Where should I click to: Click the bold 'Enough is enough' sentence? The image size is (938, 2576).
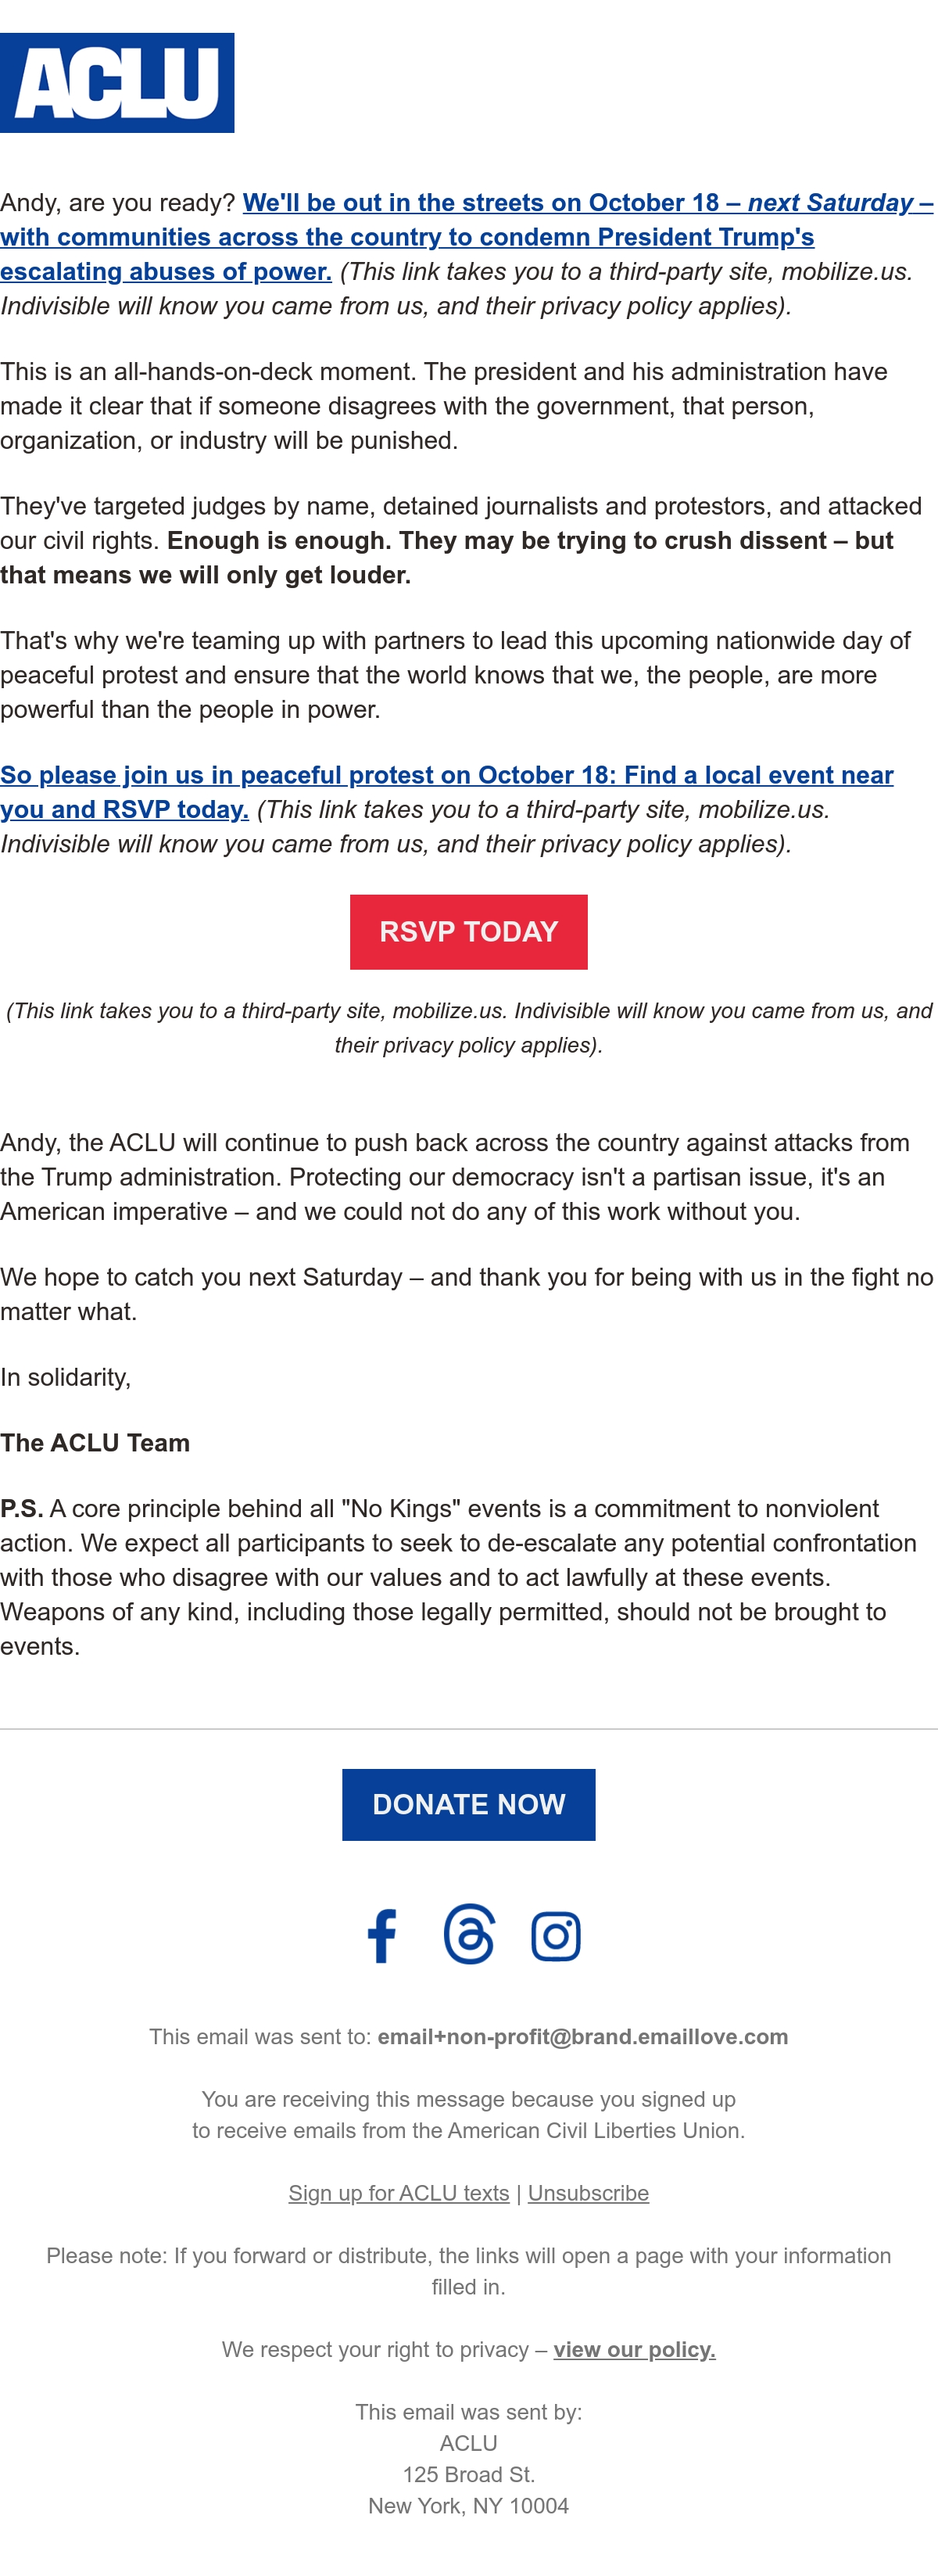pyautogui.click(x=447, y=558)
